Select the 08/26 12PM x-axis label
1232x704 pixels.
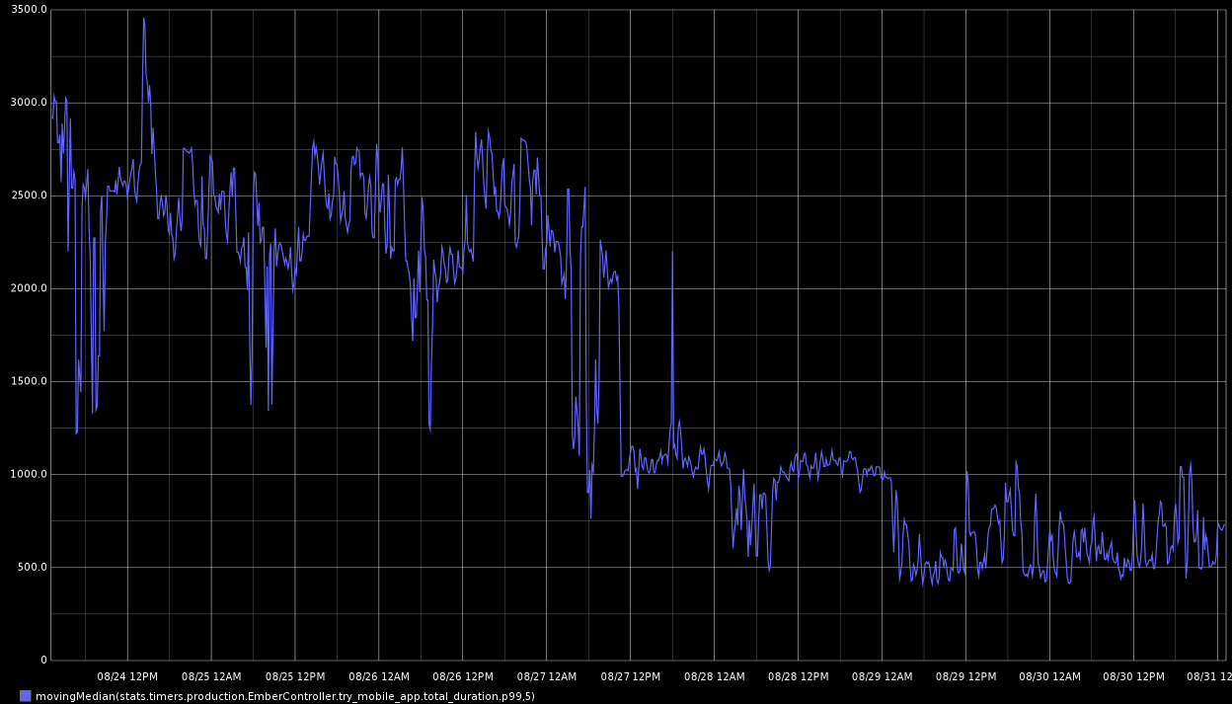pos(463,676)
